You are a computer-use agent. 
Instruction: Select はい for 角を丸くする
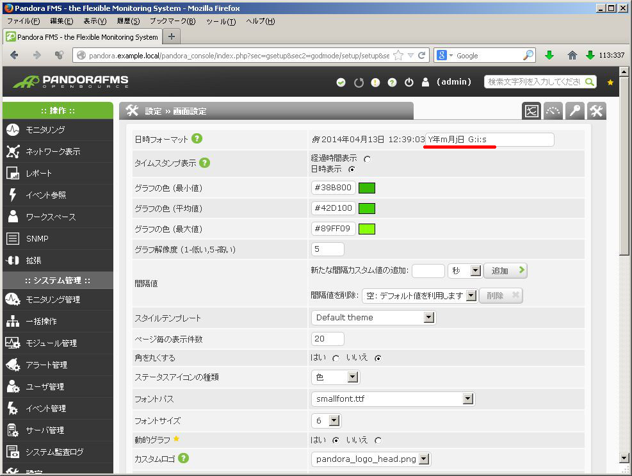point(336,358)
